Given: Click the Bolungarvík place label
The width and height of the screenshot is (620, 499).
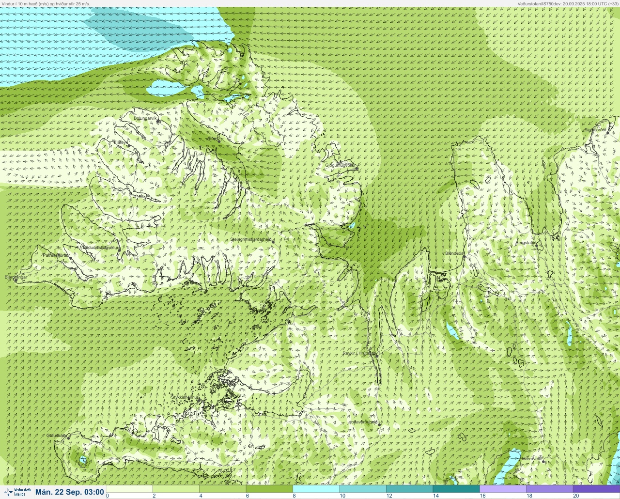Looking at the screenshot, I should click(x=146, y=118).
